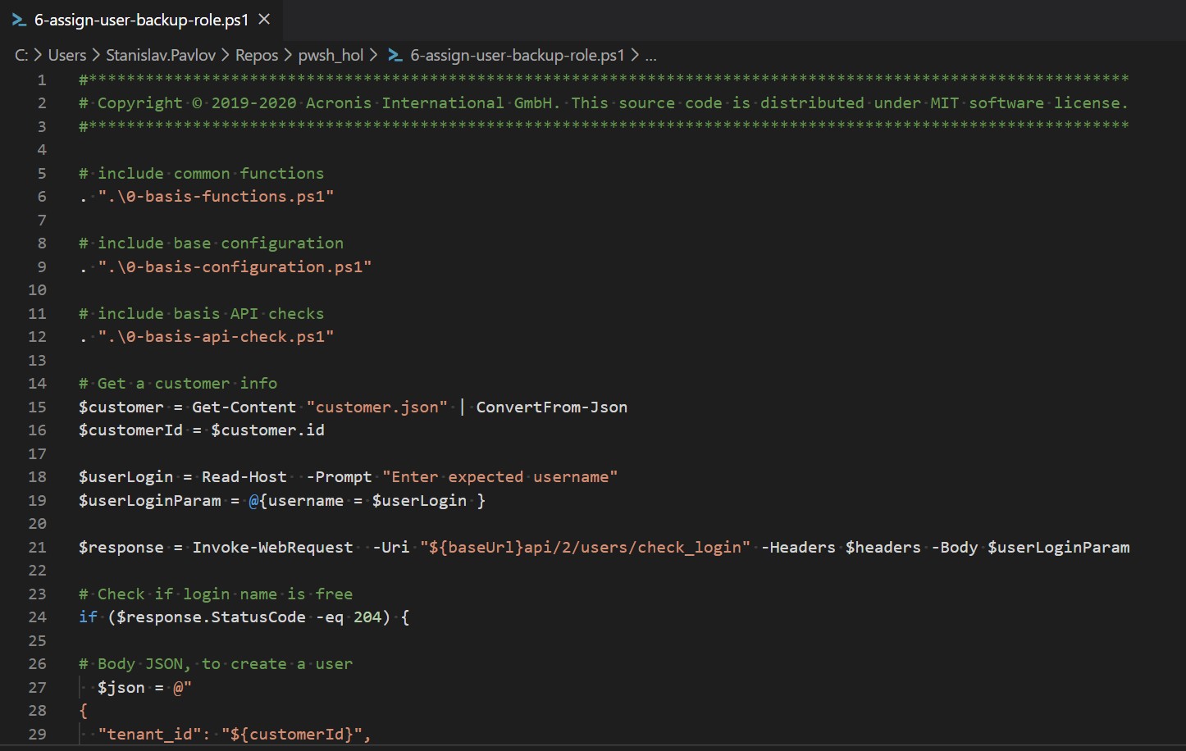Open the Users breadcrumb folder

click(67, 55)
